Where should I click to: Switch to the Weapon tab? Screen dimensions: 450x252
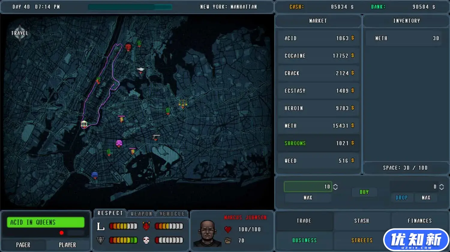tap(141, 213)
